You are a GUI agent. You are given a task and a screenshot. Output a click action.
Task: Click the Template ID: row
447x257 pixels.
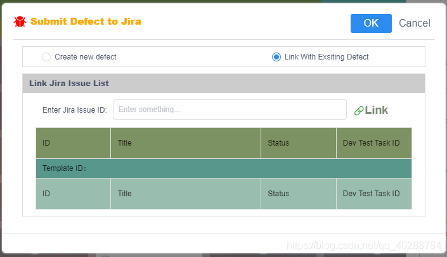[224, 168]
